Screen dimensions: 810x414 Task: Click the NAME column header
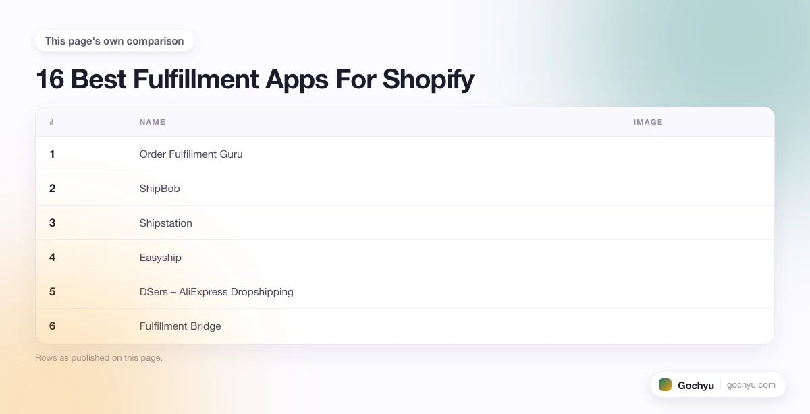[153, 122]
